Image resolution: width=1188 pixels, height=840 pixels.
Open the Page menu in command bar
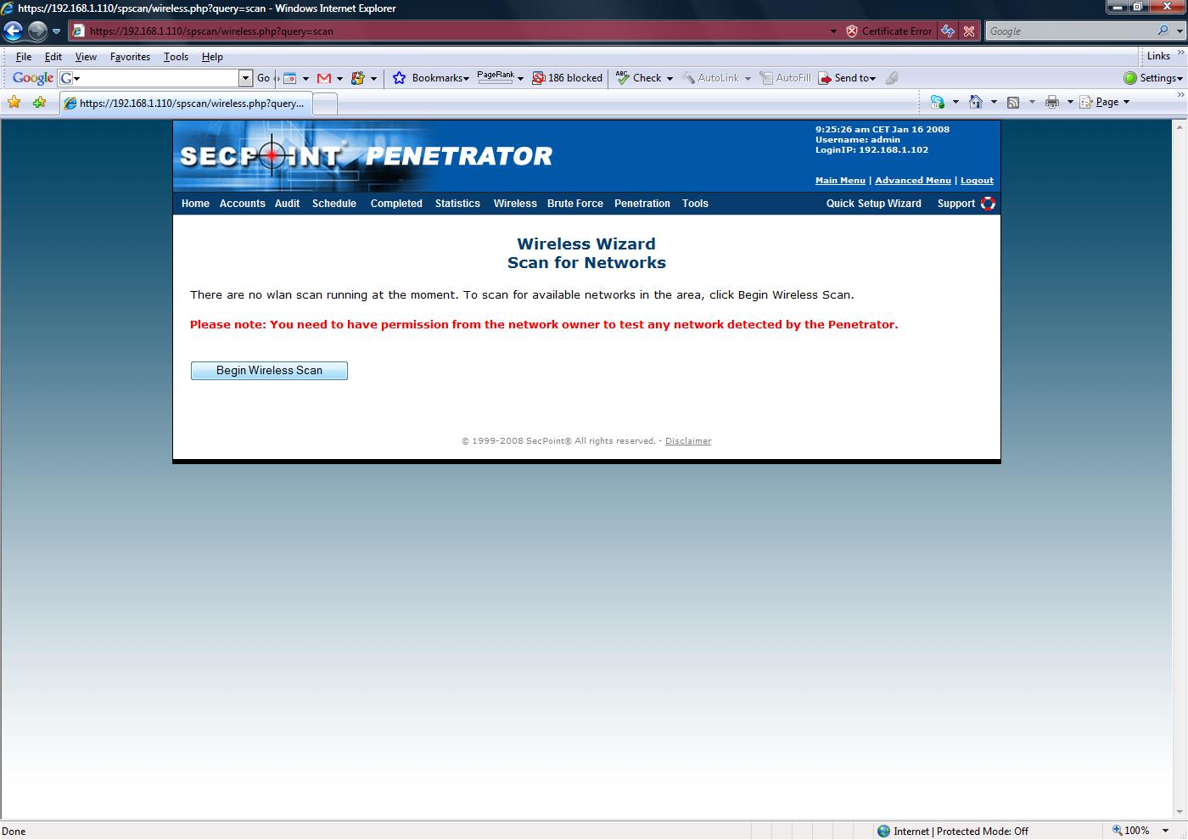tap(1104, 102)
